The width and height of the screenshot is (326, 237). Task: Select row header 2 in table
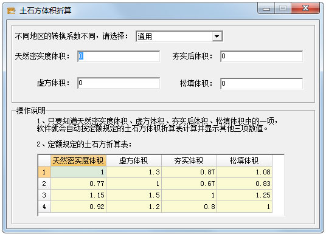(x=44, y=184)
